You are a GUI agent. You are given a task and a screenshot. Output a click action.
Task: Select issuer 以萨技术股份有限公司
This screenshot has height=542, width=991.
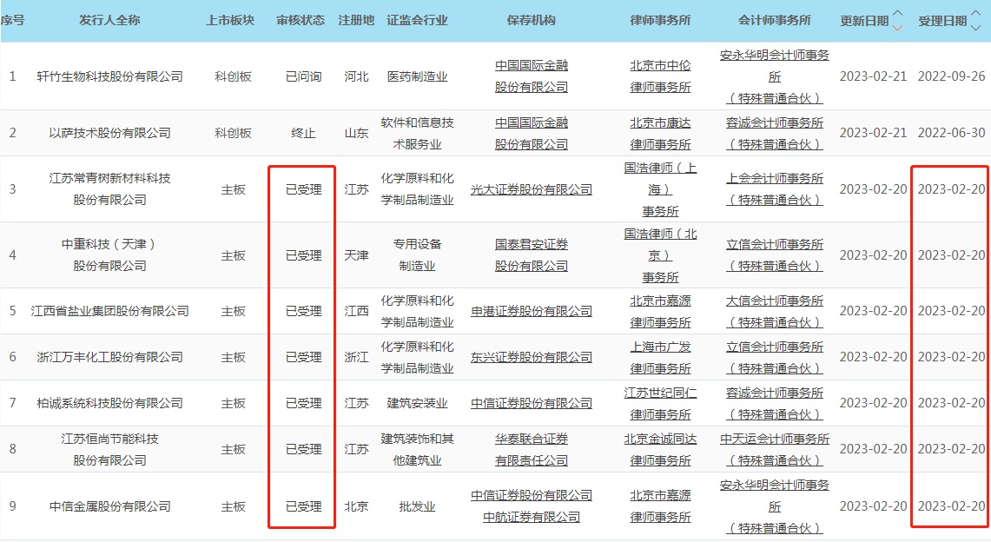[x=110, y=133]
